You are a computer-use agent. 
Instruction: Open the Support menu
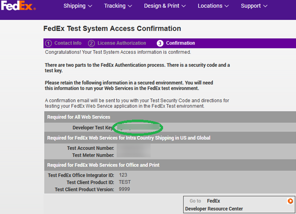(254, 6)
